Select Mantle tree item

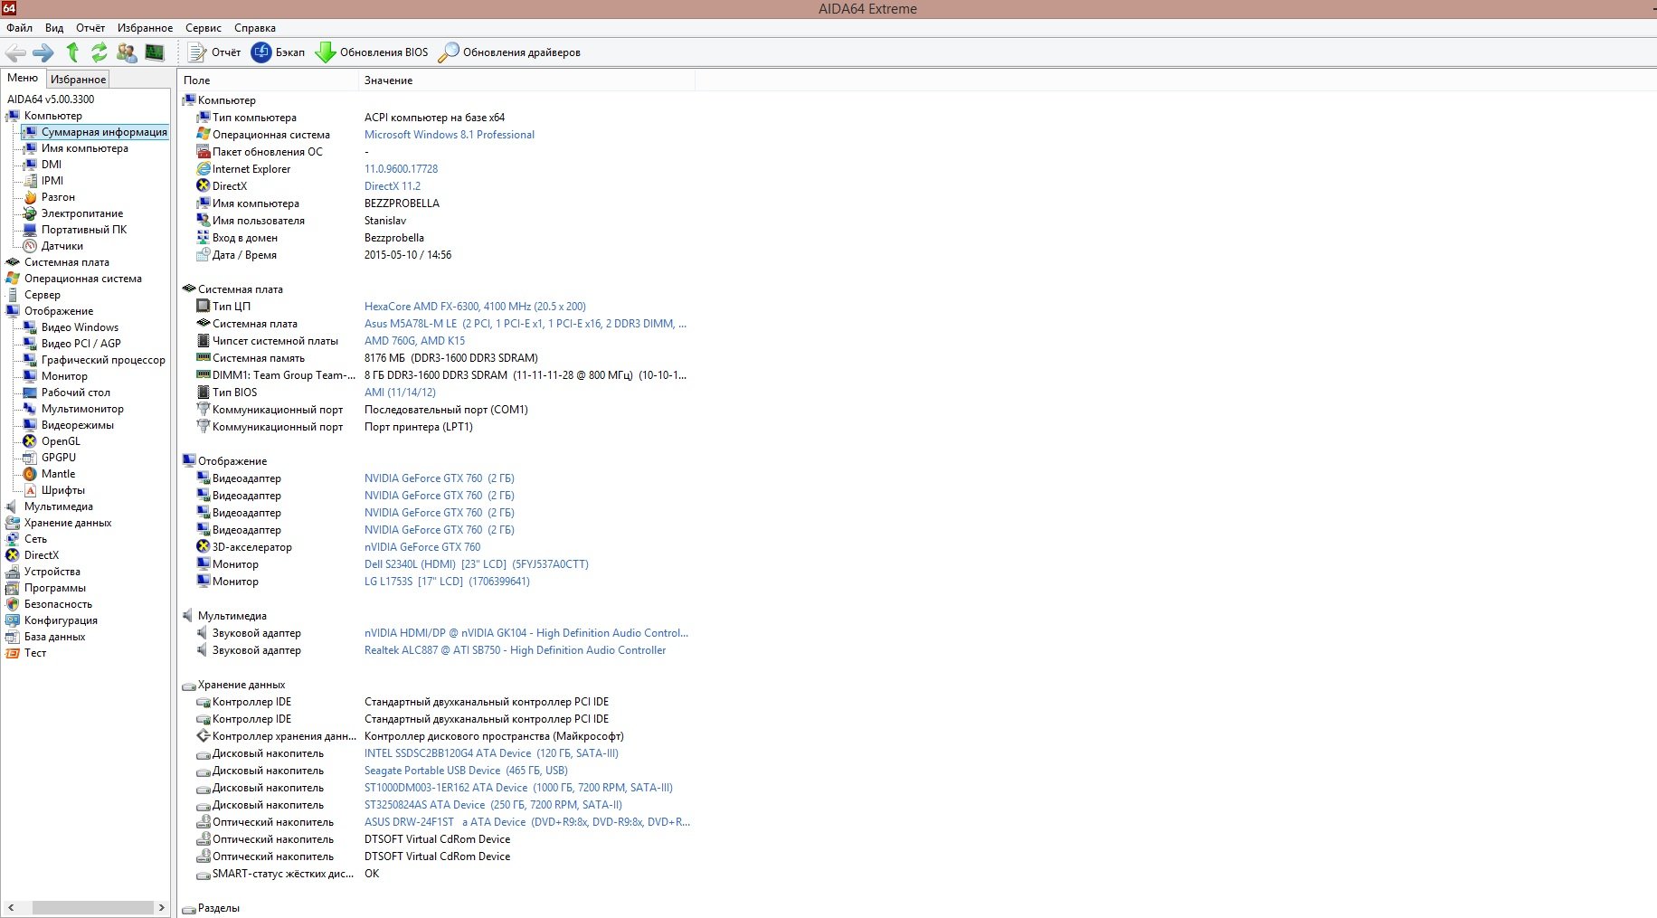coord(58,474)
